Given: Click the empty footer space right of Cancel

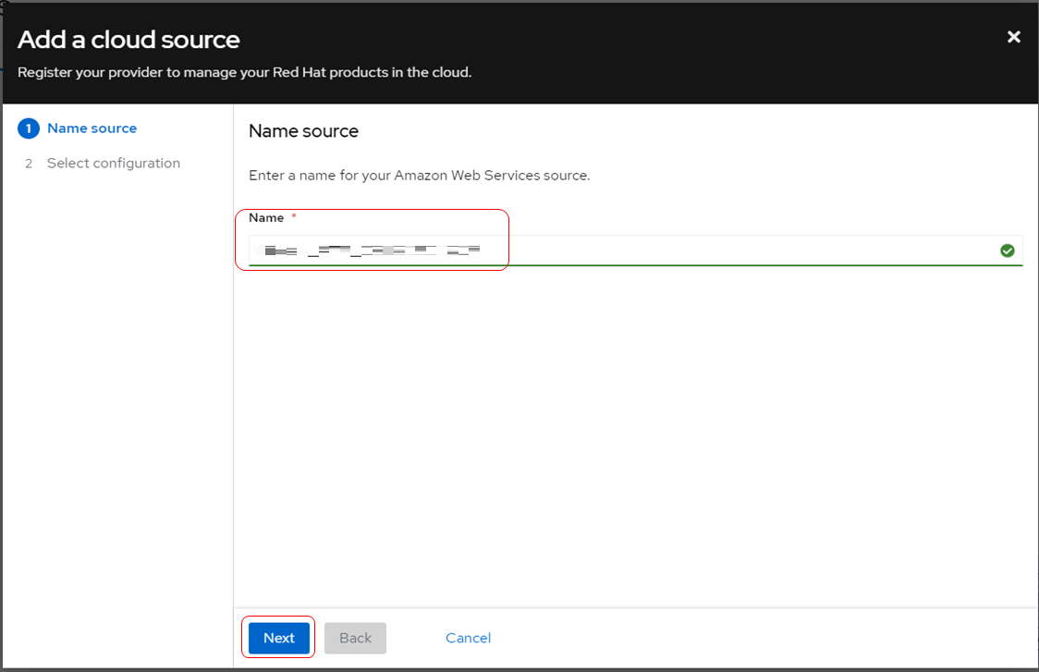Looking at the screenshot, I should pyautogui.click(x=758, y=638).
